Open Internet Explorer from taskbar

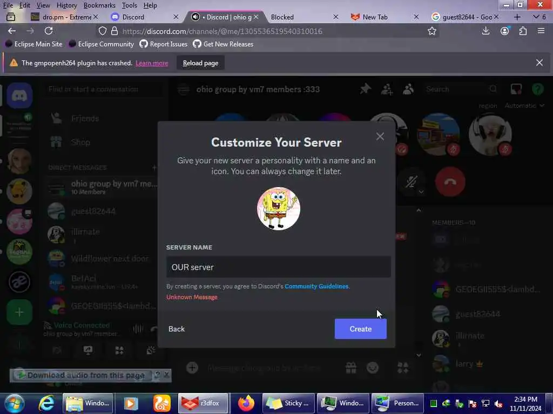(x=46, y=403)
